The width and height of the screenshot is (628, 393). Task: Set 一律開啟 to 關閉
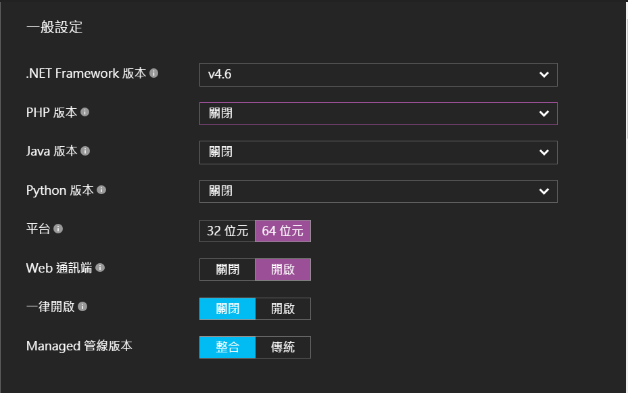(227, 308)
